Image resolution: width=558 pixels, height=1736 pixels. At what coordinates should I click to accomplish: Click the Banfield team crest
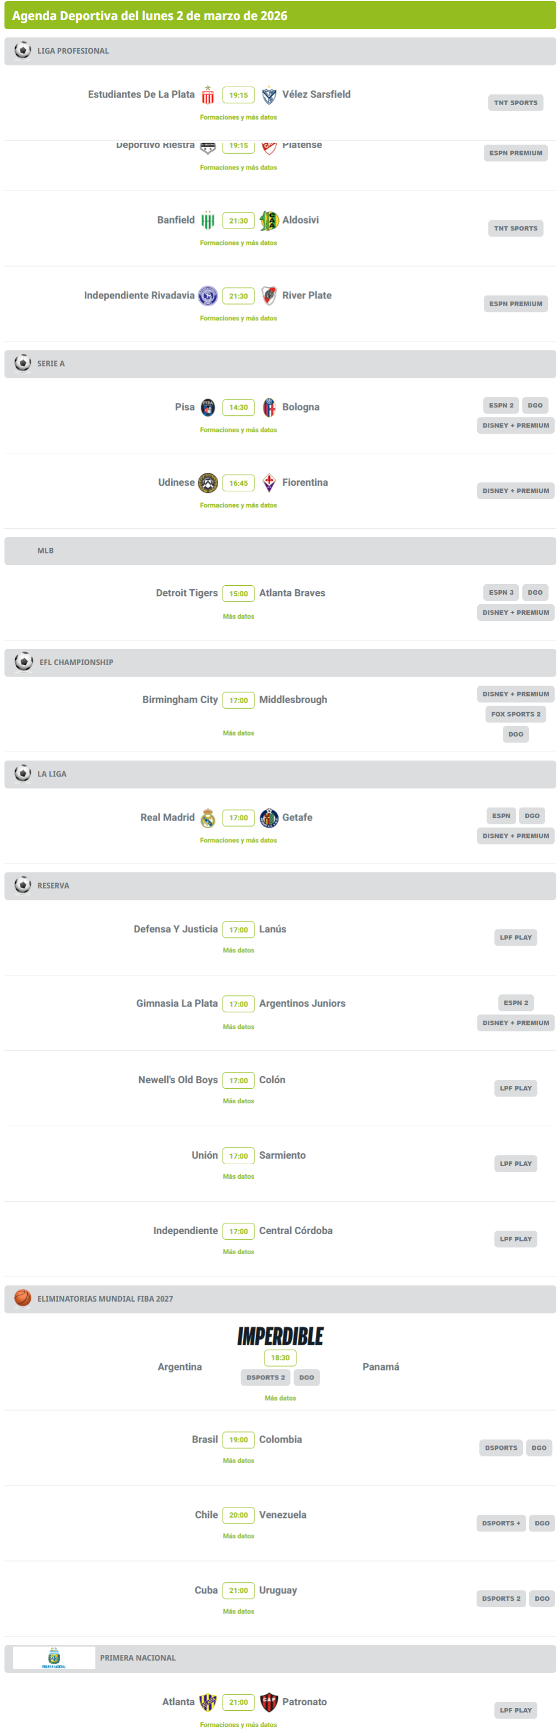[208, 220]
